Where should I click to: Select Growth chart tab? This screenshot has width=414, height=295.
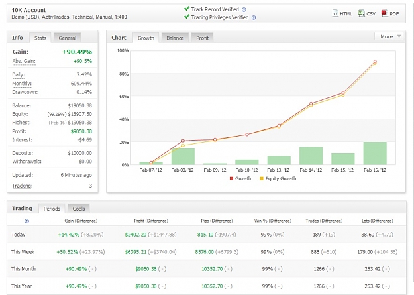pyautogui.click(x=146, y=38)
